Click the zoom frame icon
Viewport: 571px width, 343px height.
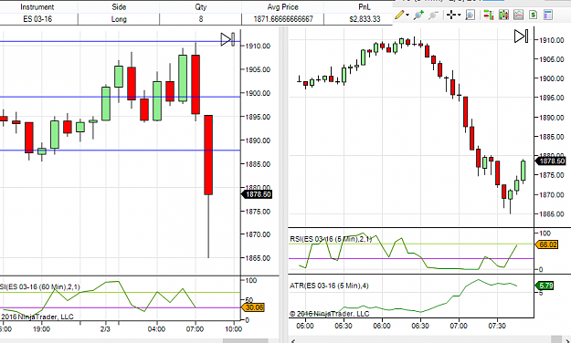point(471,15)
